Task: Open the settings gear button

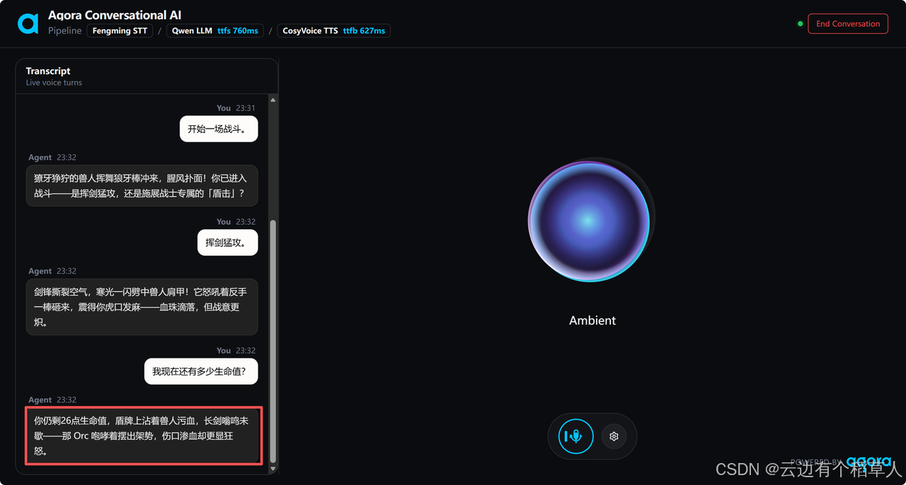Action: tap(614, 436)
